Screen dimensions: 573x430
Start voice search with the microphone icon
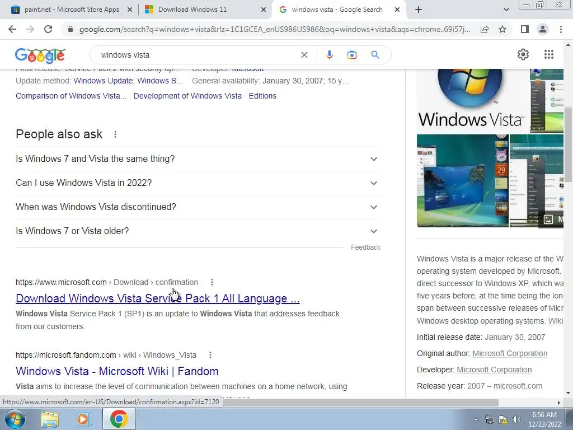click(x=329, y=55)
